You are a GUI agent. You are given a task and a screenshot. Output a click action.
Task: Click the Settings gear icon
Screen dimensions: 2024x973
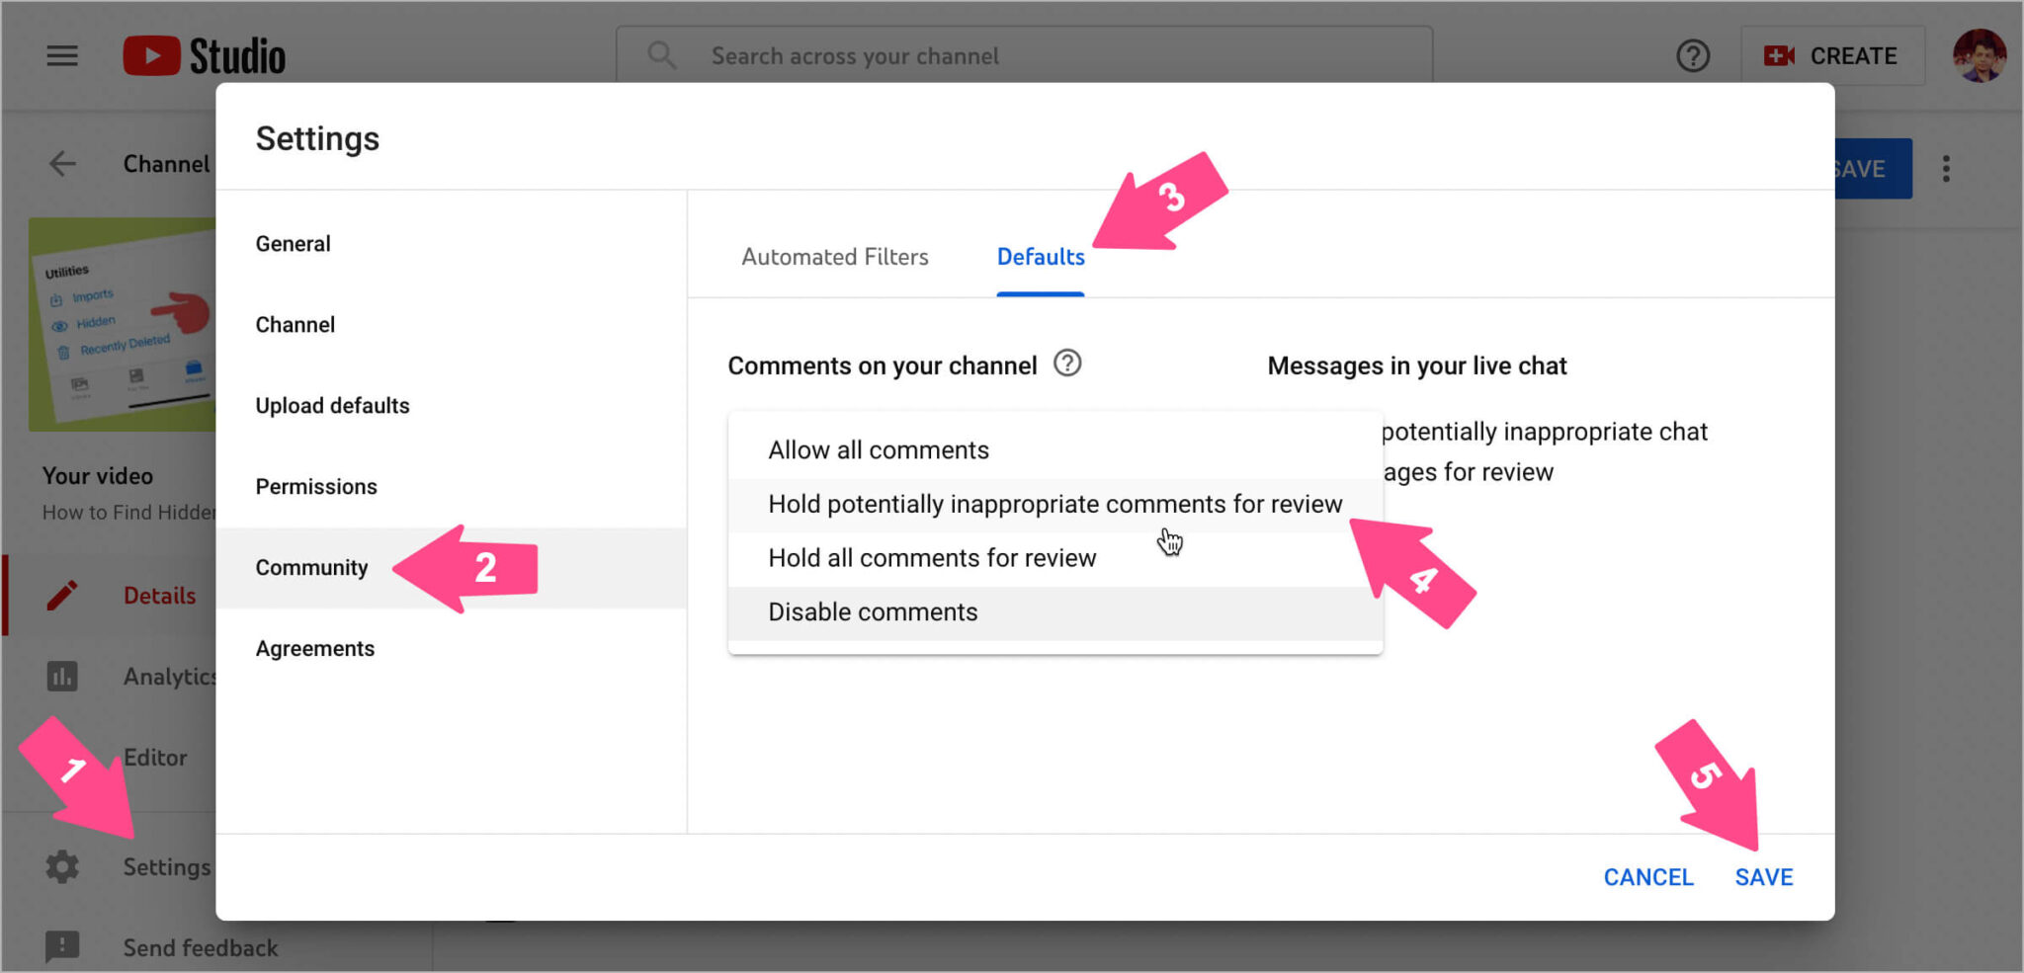point(61,866)
